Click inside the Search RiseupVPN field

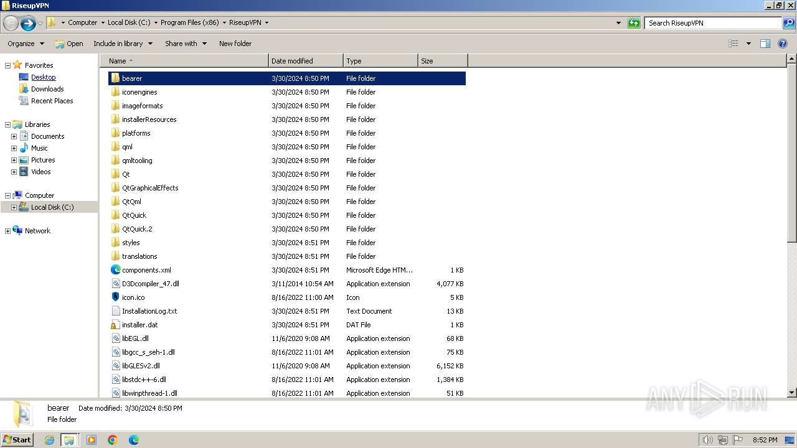714,23
